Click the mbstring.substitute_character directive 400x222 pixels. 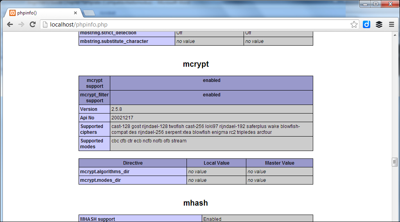click(x=114, y=41)
